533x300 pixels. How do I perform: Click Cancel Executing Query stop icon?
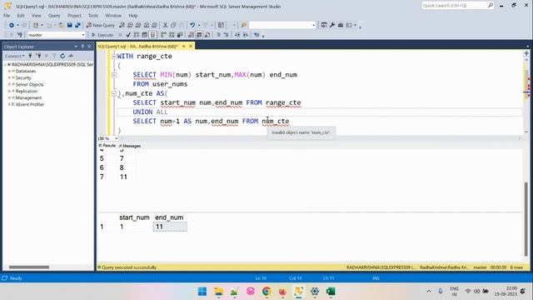pos(120,35)
